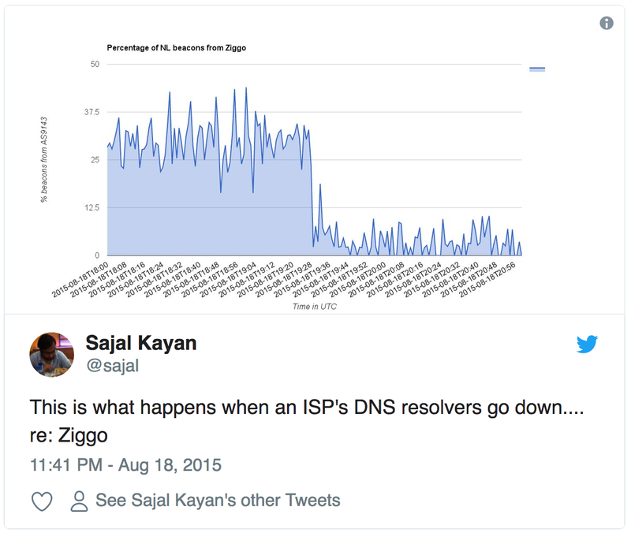Click the Sajal Kayan display name

pos(140,343)
